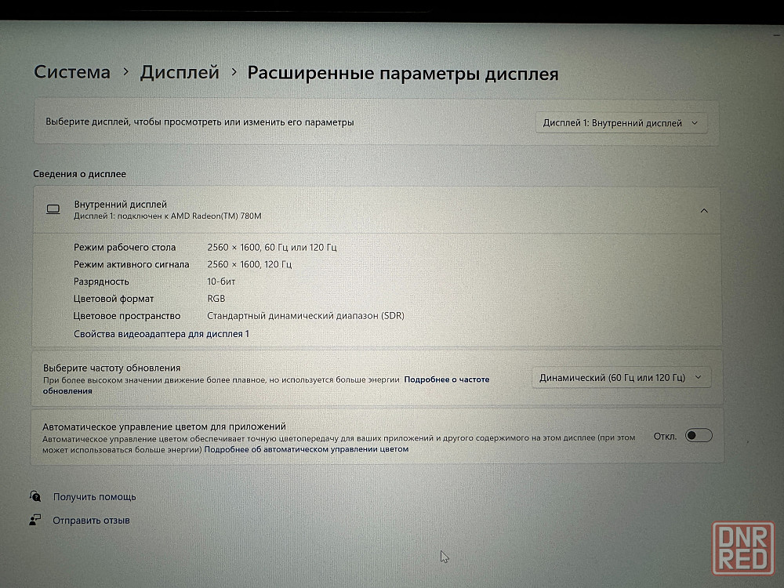
Task: Click the Отправить отзыв link
Action: pos(91,520)
